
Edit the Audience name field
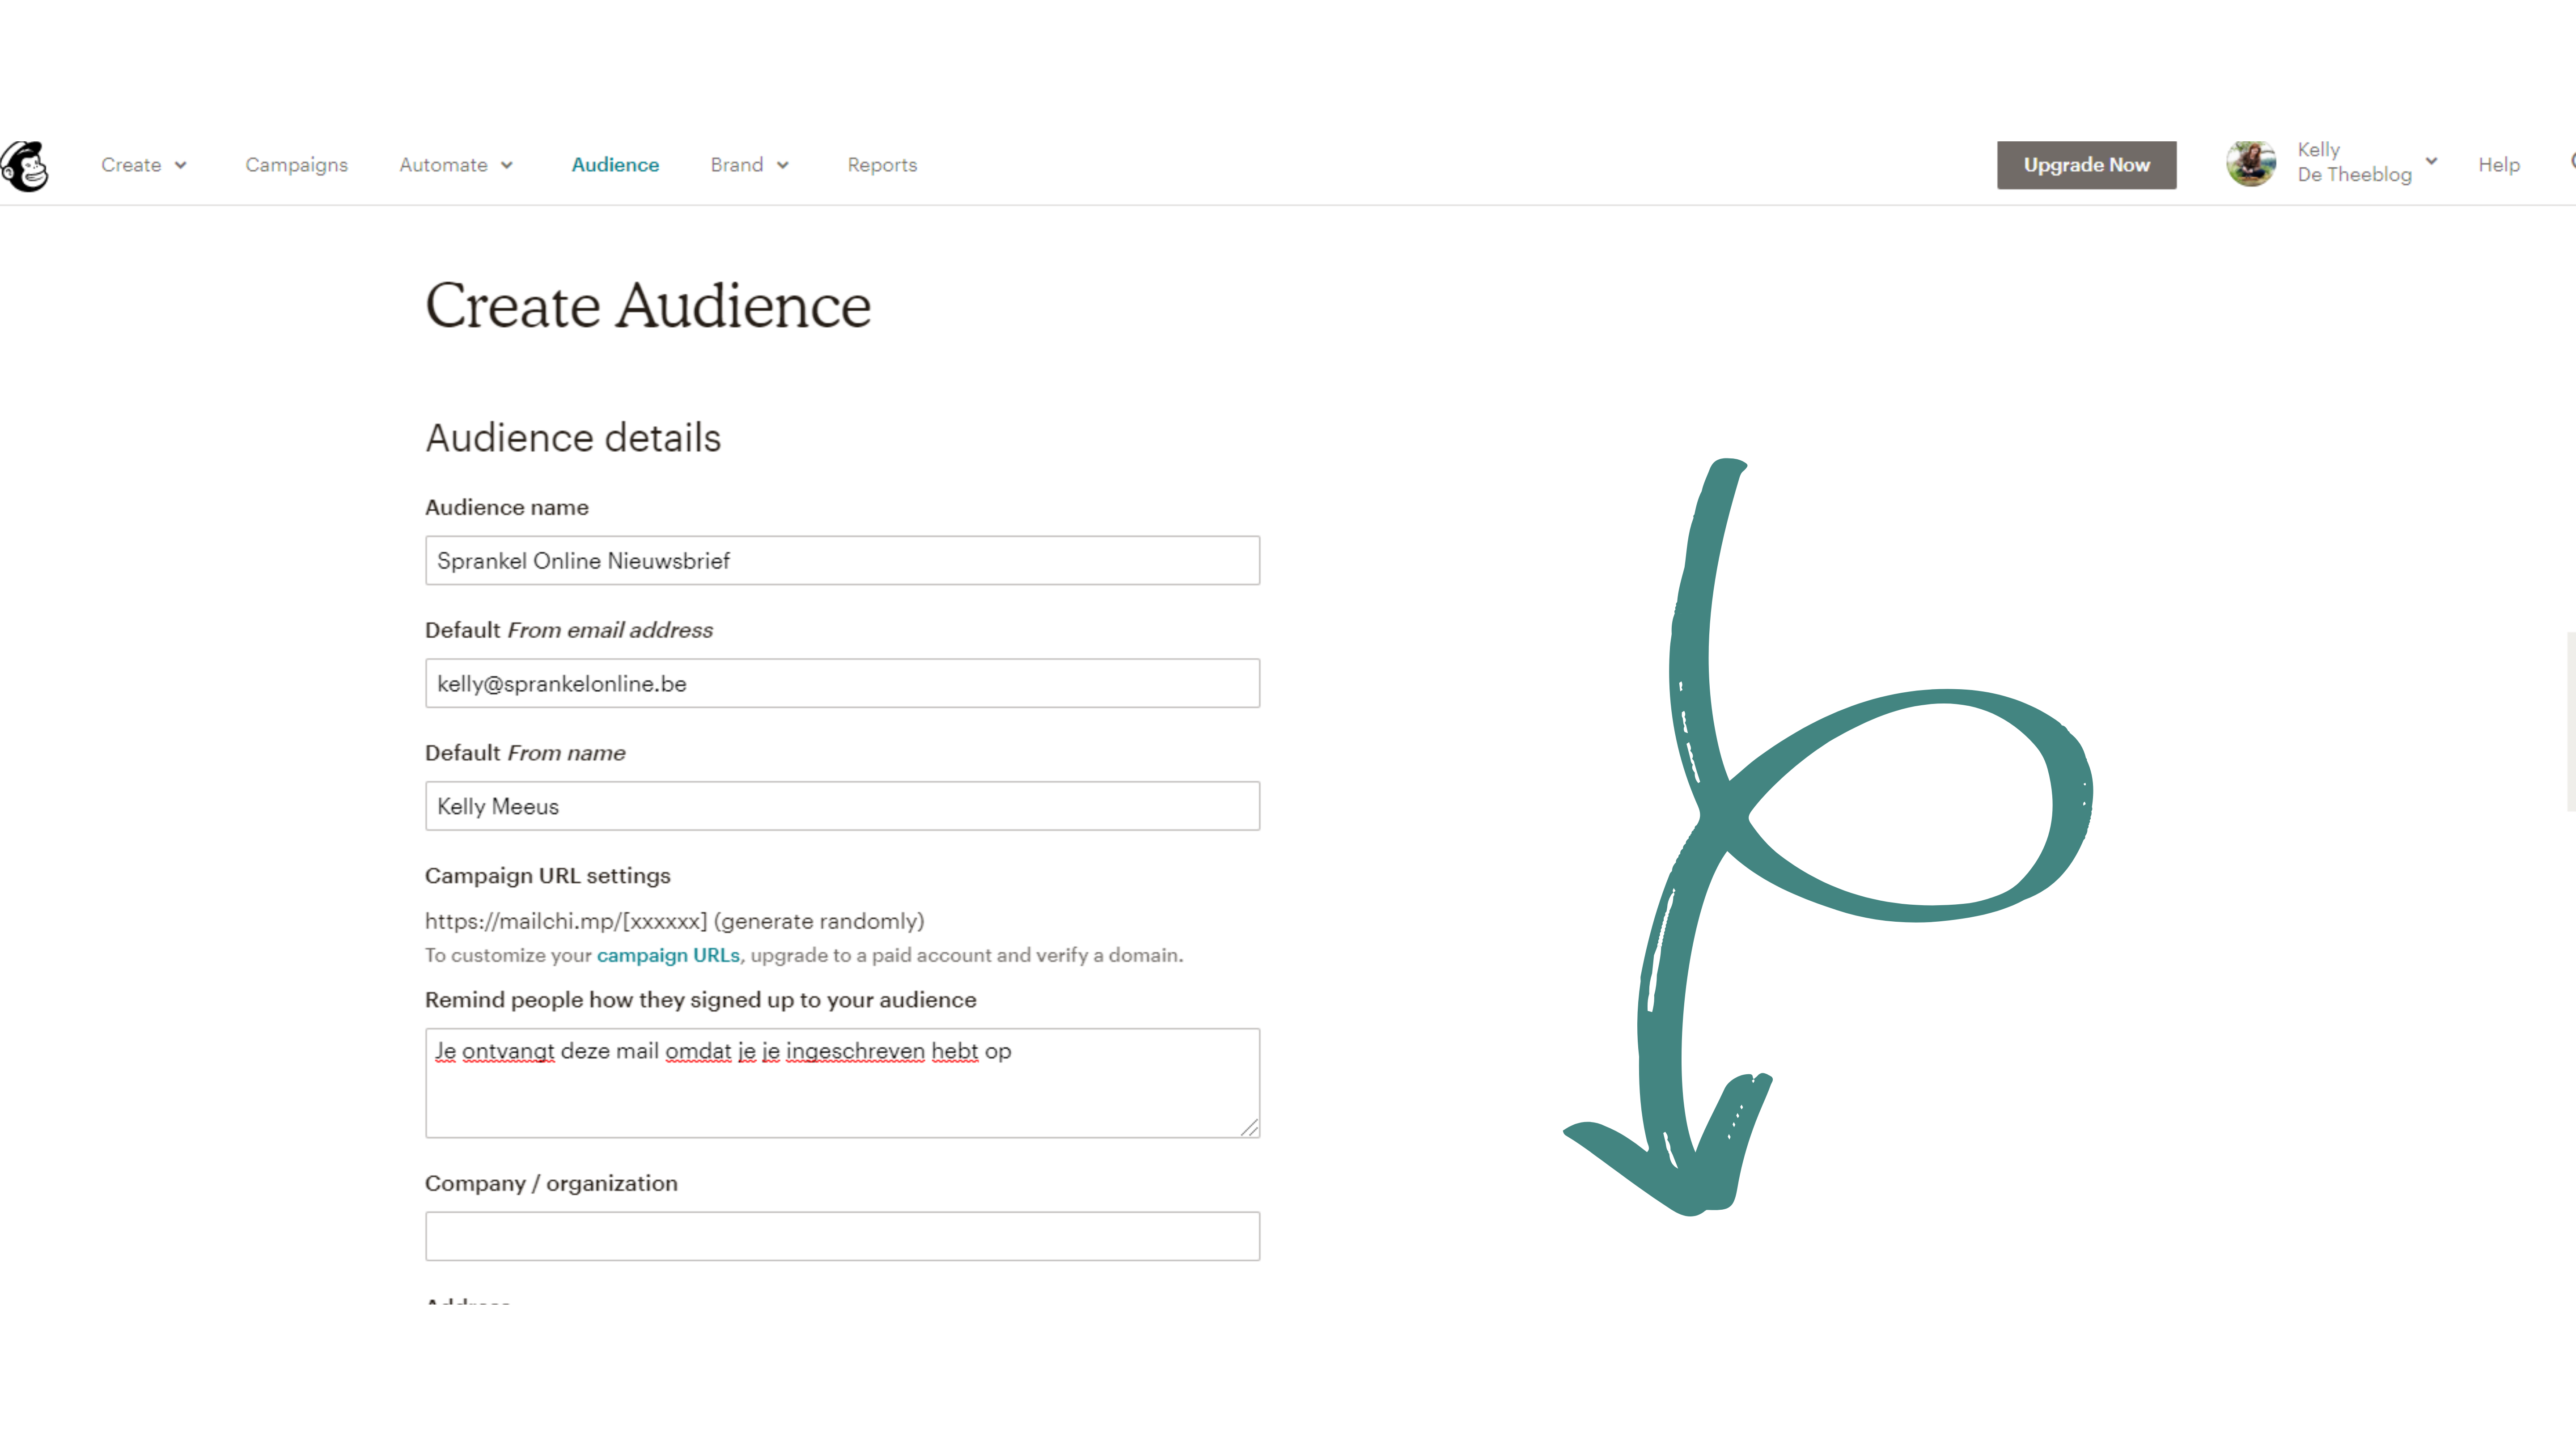[x=842, y=560]
